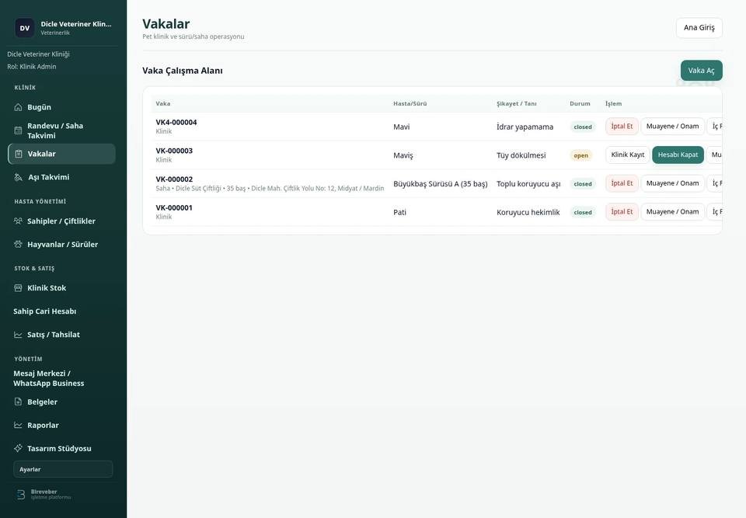This screenshot has width=746, height=518.
Task: Open the Bugün menu item
Action: (62, 107)
